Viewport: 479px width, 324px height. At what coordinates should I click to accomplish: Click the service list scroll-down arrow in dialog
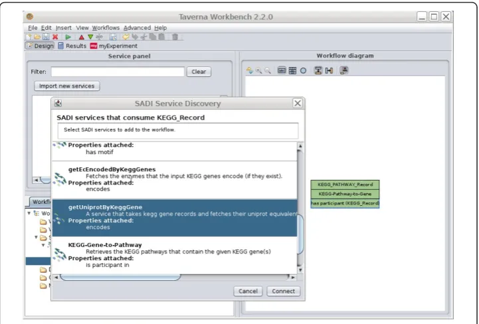point(300,270)
